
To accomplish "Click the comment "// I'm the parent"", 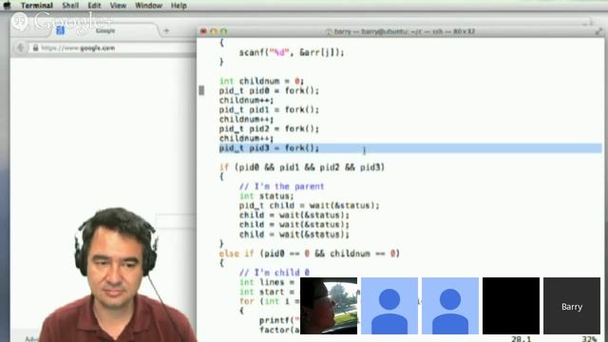I will tap(281, 186).
